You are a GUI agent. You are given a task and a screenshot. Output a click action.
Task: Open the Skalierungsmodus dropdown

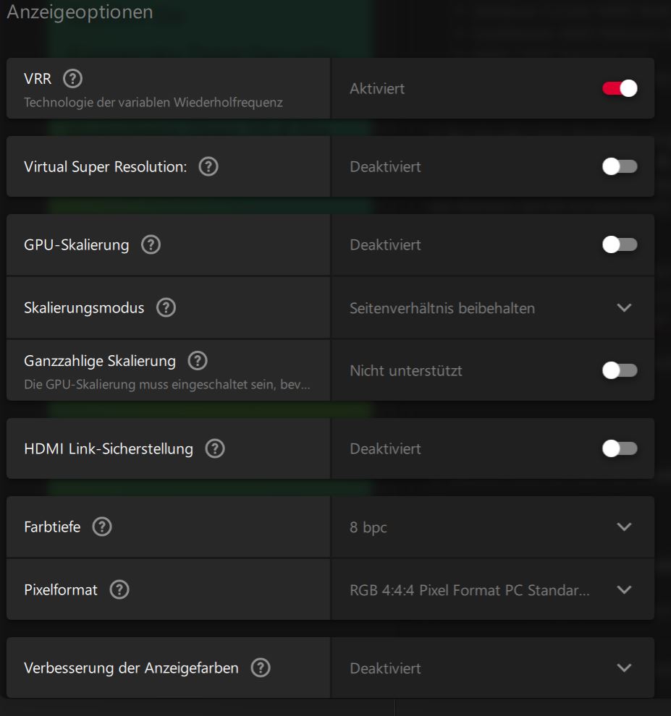(624, 307)
